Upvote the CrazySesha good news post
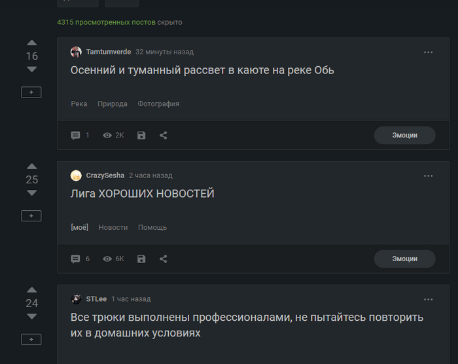458x364 pixels. coord(31,166)
